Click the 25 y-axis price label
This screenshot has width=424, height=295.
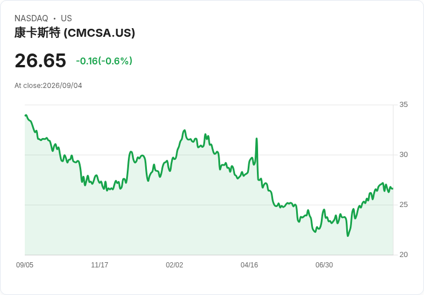(403, 205)
